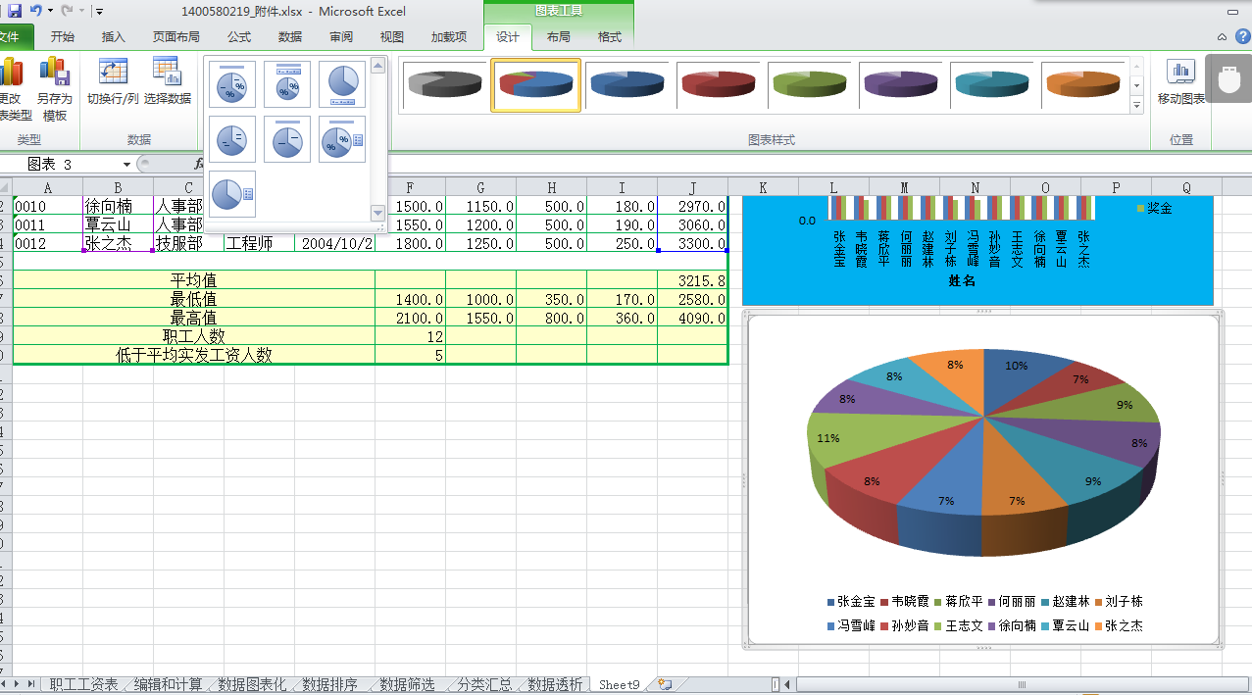The width and height of the screenshot is (1252, 695).
Task: Open the 数据图表化 worksheet tab
Action: (252, 684)
